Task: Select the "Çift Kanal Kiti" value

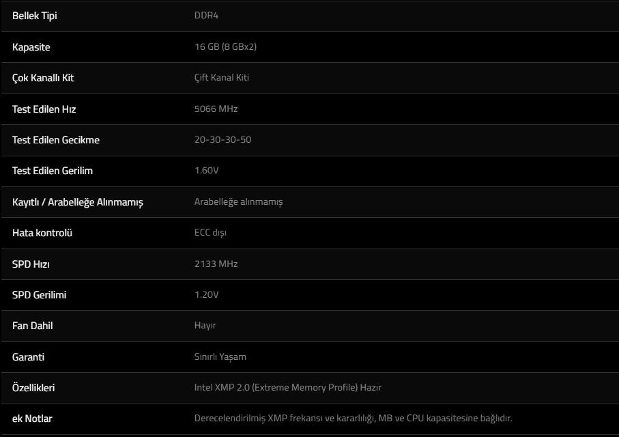Action: pos(222,78)
